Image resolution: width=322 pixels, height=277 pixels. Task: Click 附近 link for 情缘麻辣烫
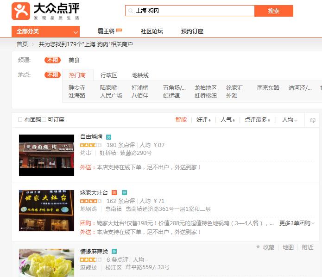click(x=308, y=247)
